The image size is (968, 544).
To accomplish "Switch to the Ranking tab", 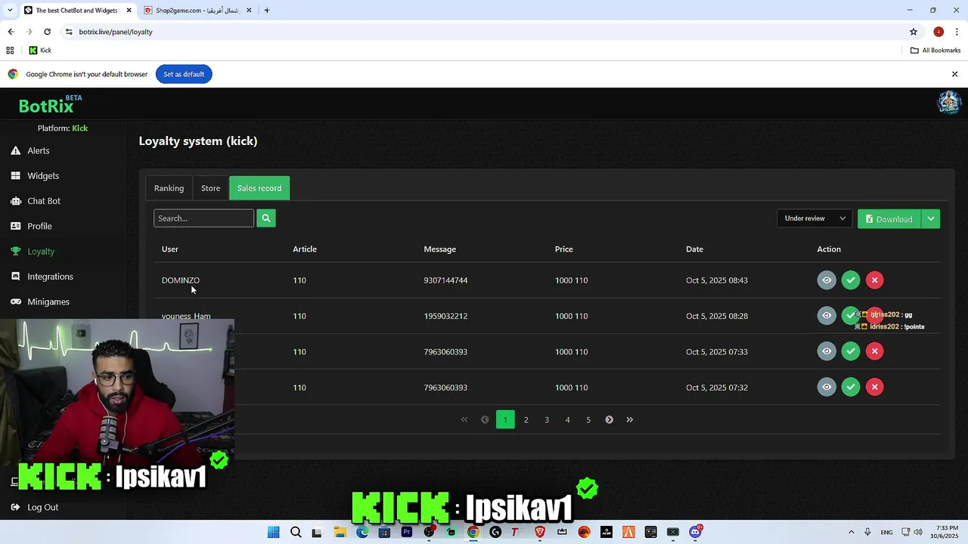I will pos(169,188).
